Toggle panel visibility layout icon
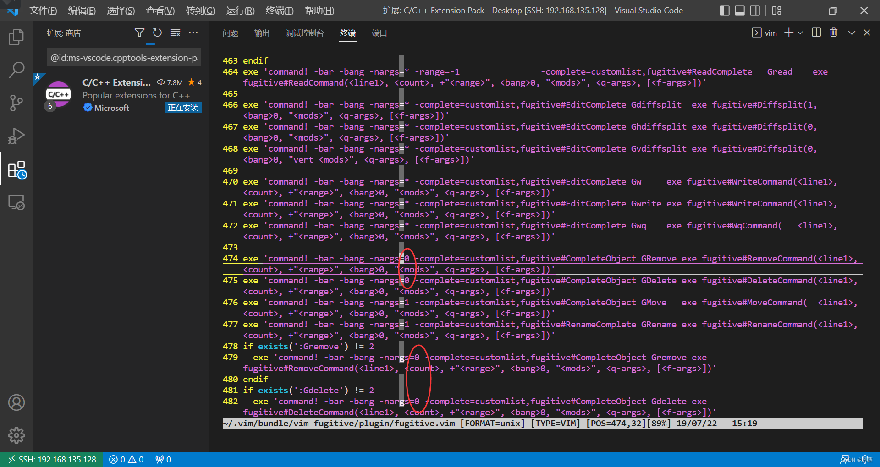This screenshot has width=880, height=467. (739, 11)
